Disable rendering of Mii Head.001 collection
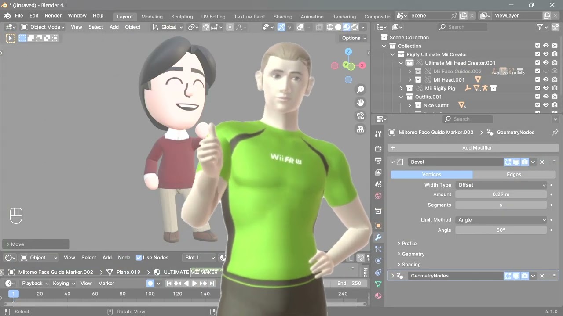 pyautogui.click(x=555, y=80)
